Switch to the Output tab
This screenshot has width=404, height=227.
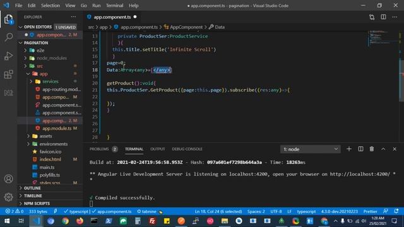[157, 149]
